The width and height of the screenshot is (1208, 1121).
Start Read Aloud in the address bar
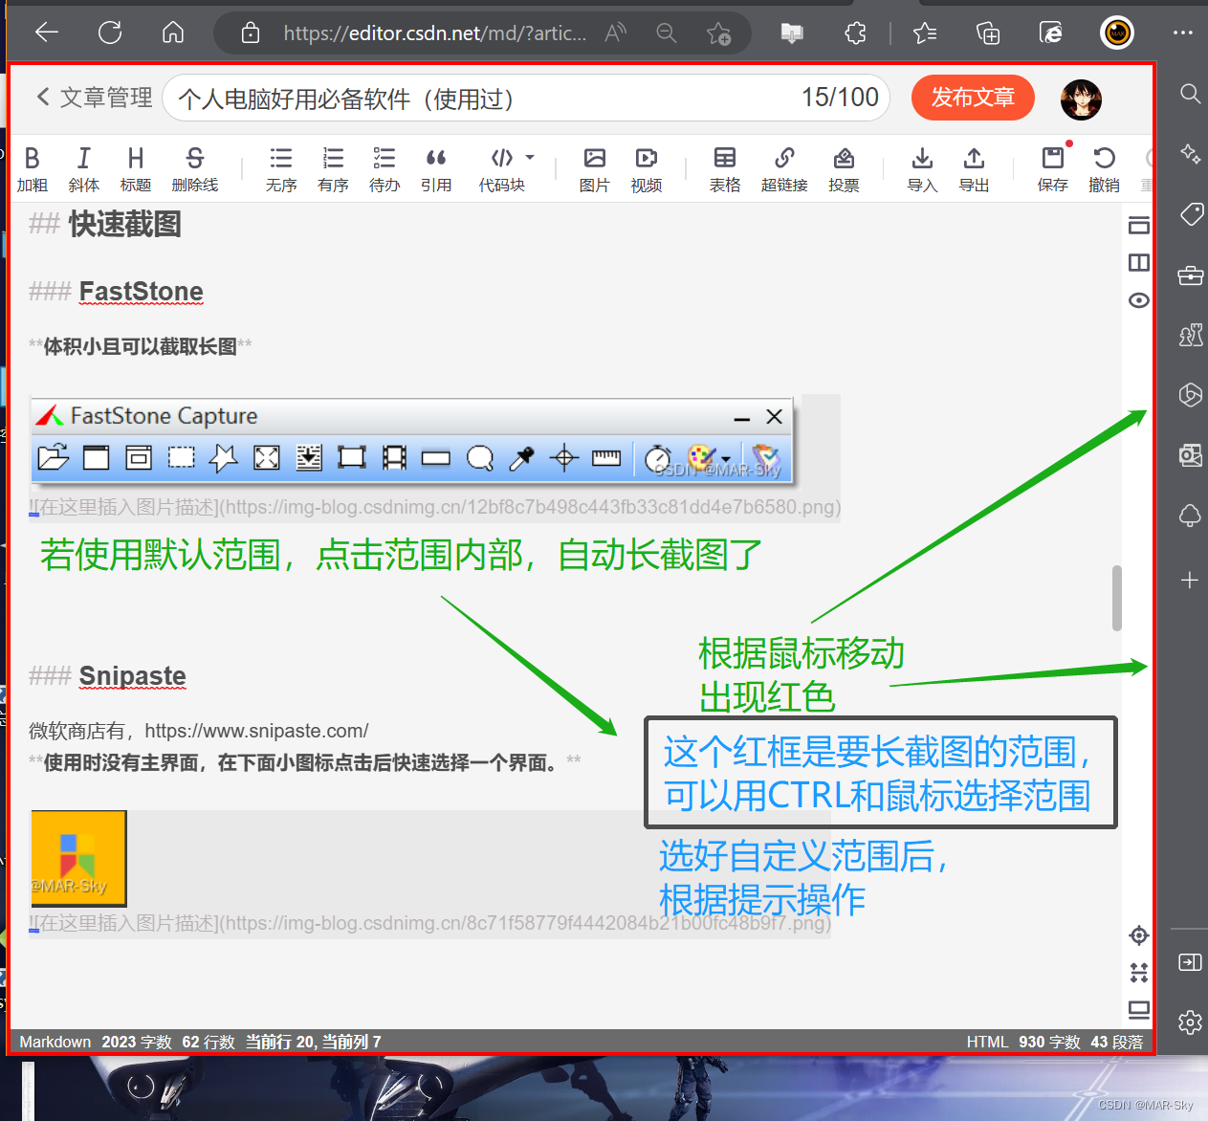pos(616,33)
